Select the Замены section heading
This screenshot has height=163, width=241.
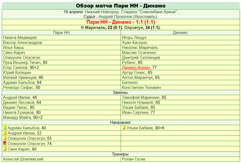point(121,92)
